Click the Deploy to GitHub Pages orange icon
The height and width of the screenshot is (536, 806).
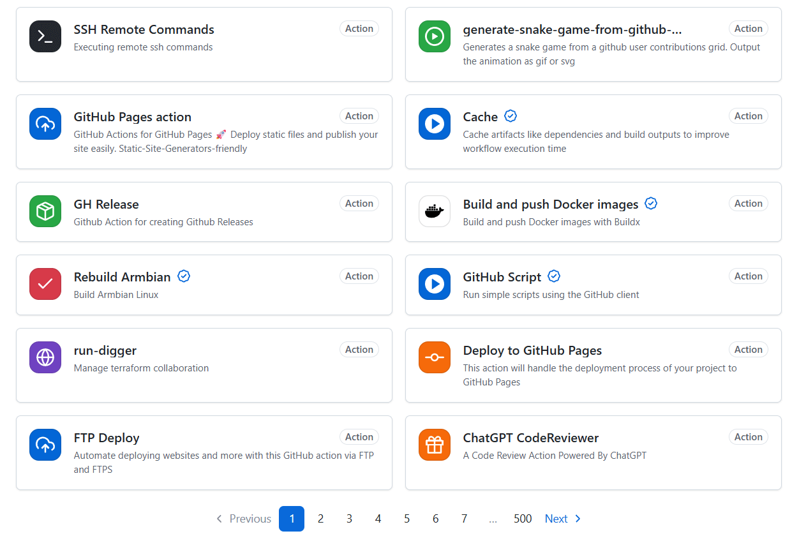(x=435, y=357)
